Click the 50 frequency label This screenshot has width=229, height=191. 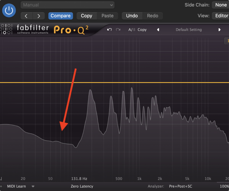point(50,178)
